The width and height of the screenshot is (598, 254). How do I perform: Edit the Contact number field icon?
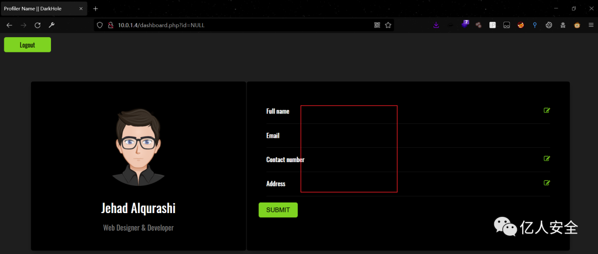point(547,159)
